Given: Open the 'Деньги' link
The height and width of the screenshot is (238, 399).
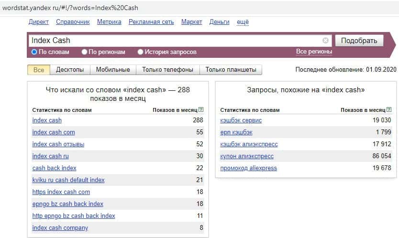Looking at the screenshot, I should (x=219, y=22).
